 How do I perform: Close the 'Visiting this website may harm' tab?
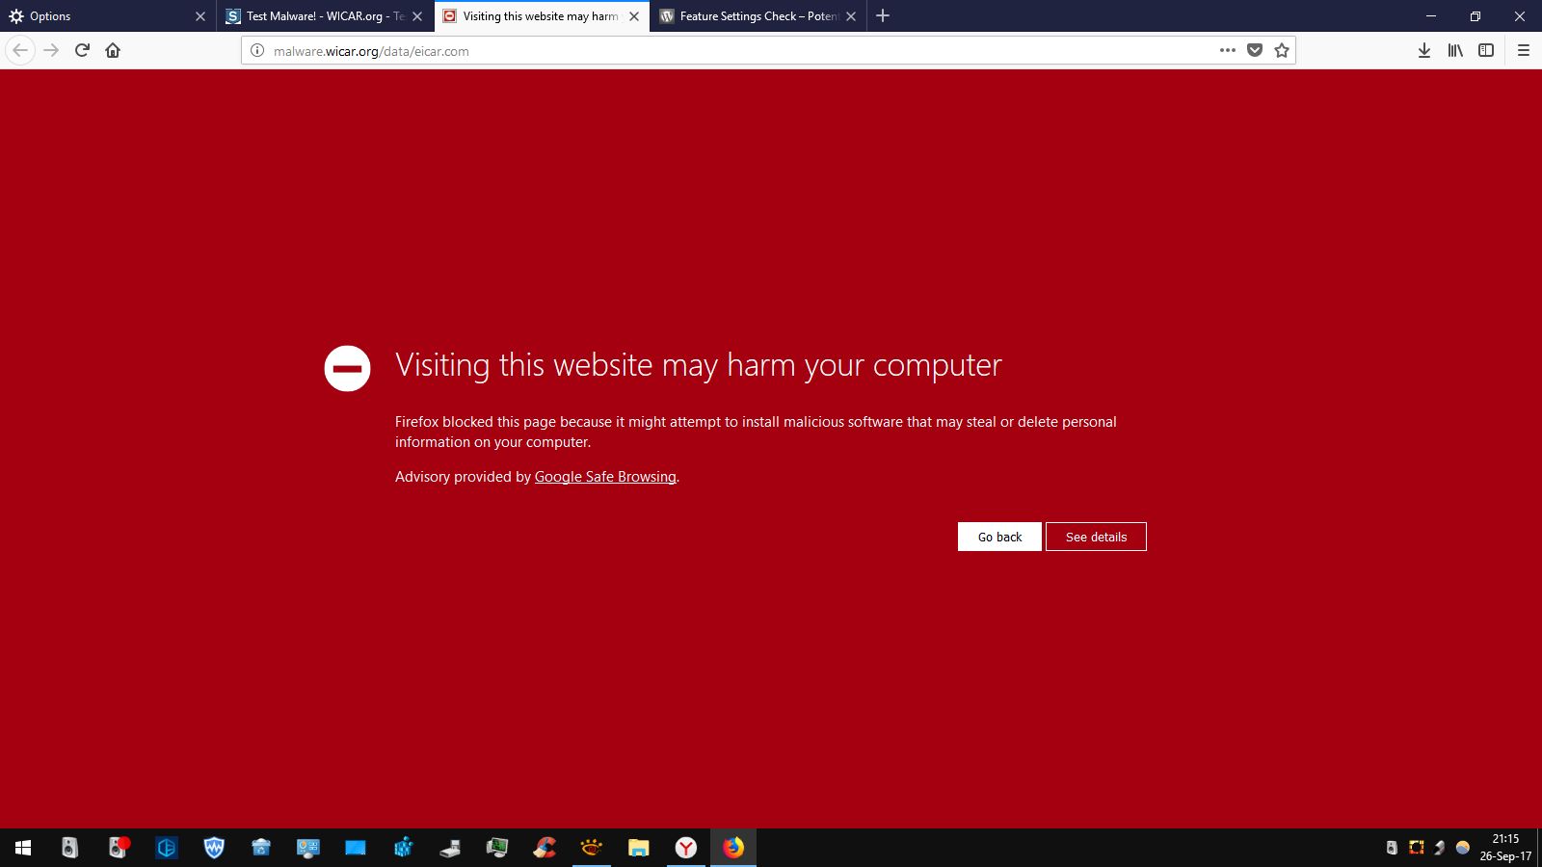634,16
